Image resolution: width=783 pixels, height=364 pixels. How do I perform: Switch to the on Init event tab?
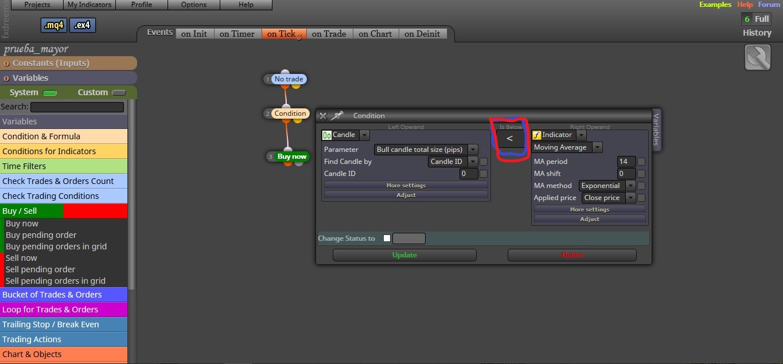194,34
